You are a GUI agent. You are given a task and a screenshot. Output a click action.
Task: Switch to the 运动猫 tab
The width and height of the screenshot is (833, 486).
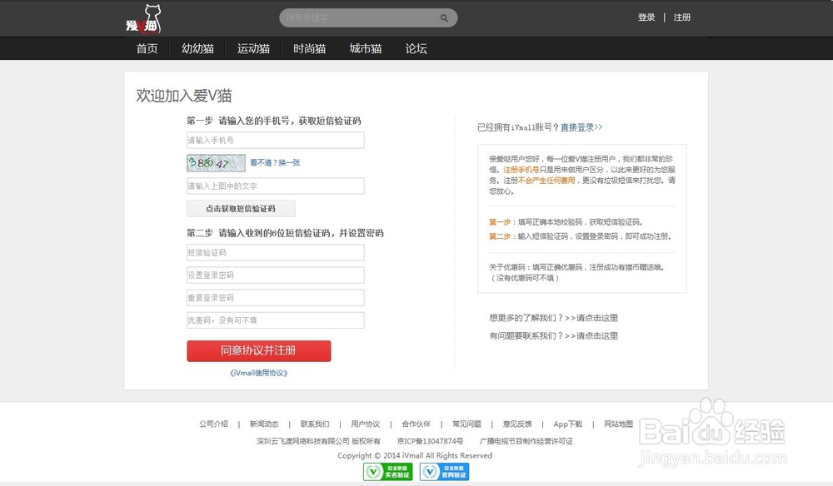click(x=253, y=48)
